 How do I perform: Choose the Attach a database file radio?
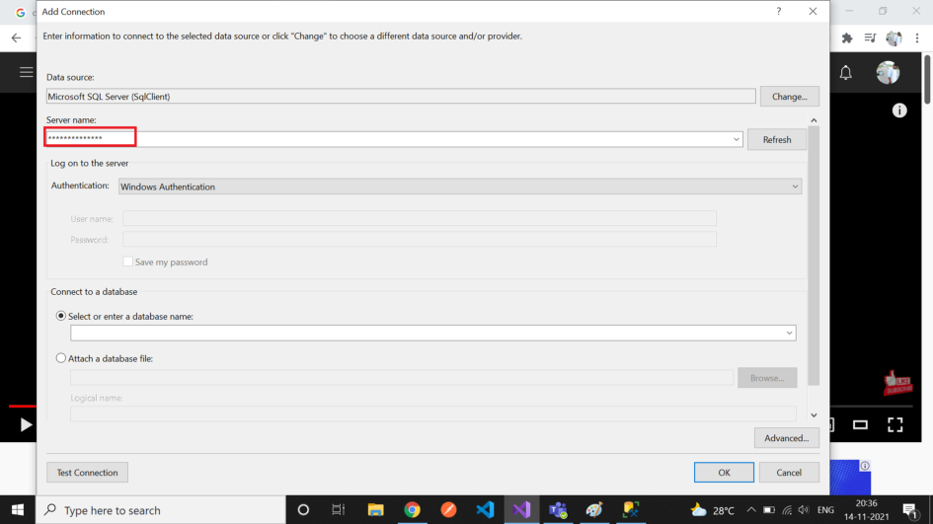tap(60, 358)
